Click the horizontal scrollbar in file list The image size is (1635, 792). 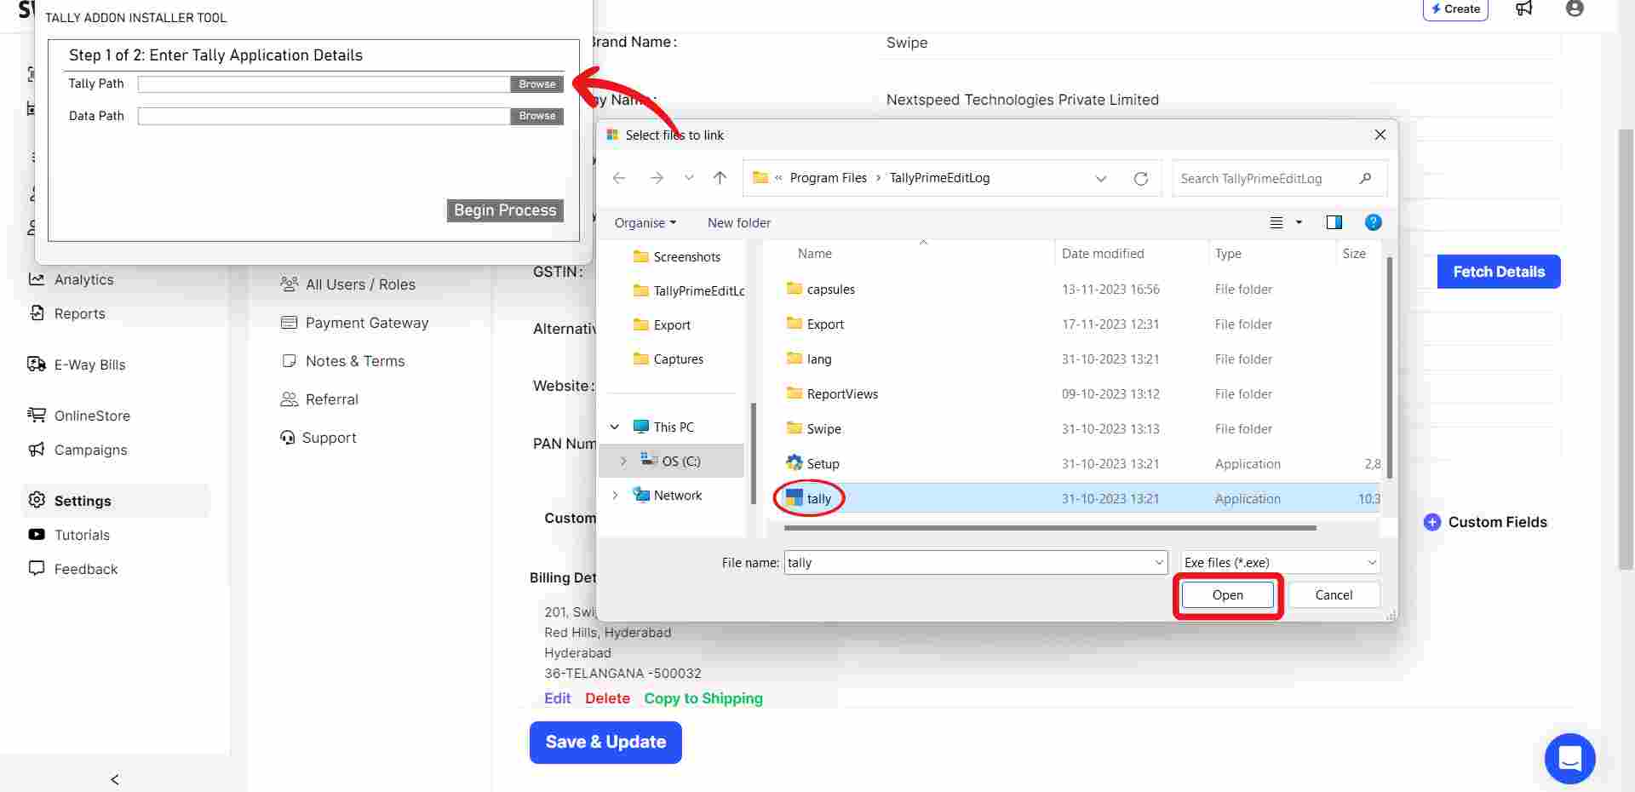click(1050, 528)
